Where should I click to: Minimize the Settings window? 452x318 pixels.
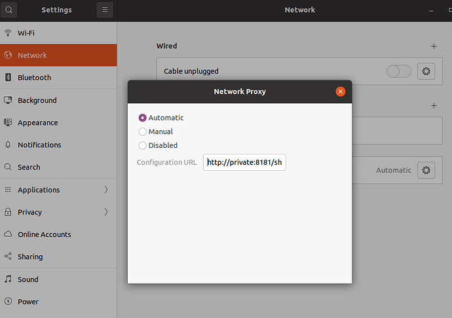pyautogui.click(x=431, y=11)
